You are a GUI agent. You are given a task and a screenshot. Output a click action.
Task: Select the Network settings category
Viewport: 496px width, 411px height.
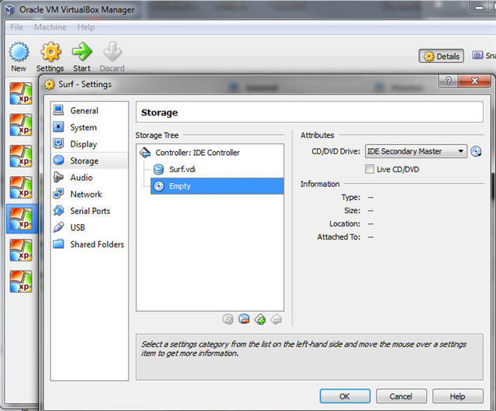click(89, 194)
